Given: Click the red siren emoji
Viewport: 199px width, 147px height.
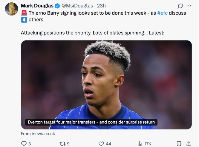Looking at the screenshot, I should pyautogui.click(x=24, y=13).
